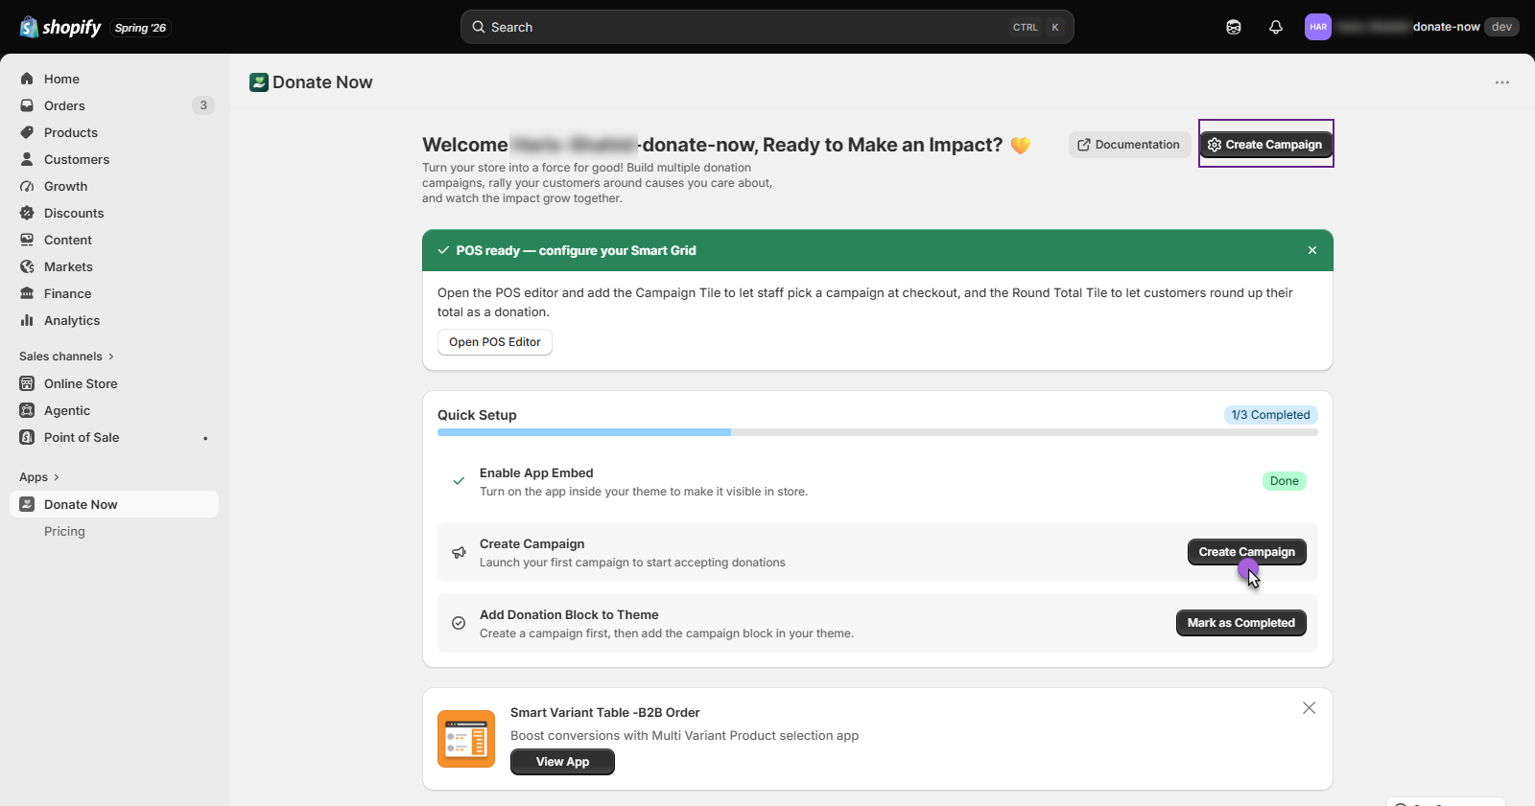Click the top Create Campaign button
The height and width of the screenshot is (806, 1535).
click(1266, 145)
